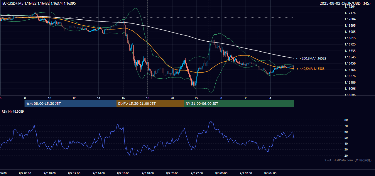375x176 pixels.
Task: Click the ロンドン 15:30-21:00 JST session bar
Action: [x=150, y=104]
